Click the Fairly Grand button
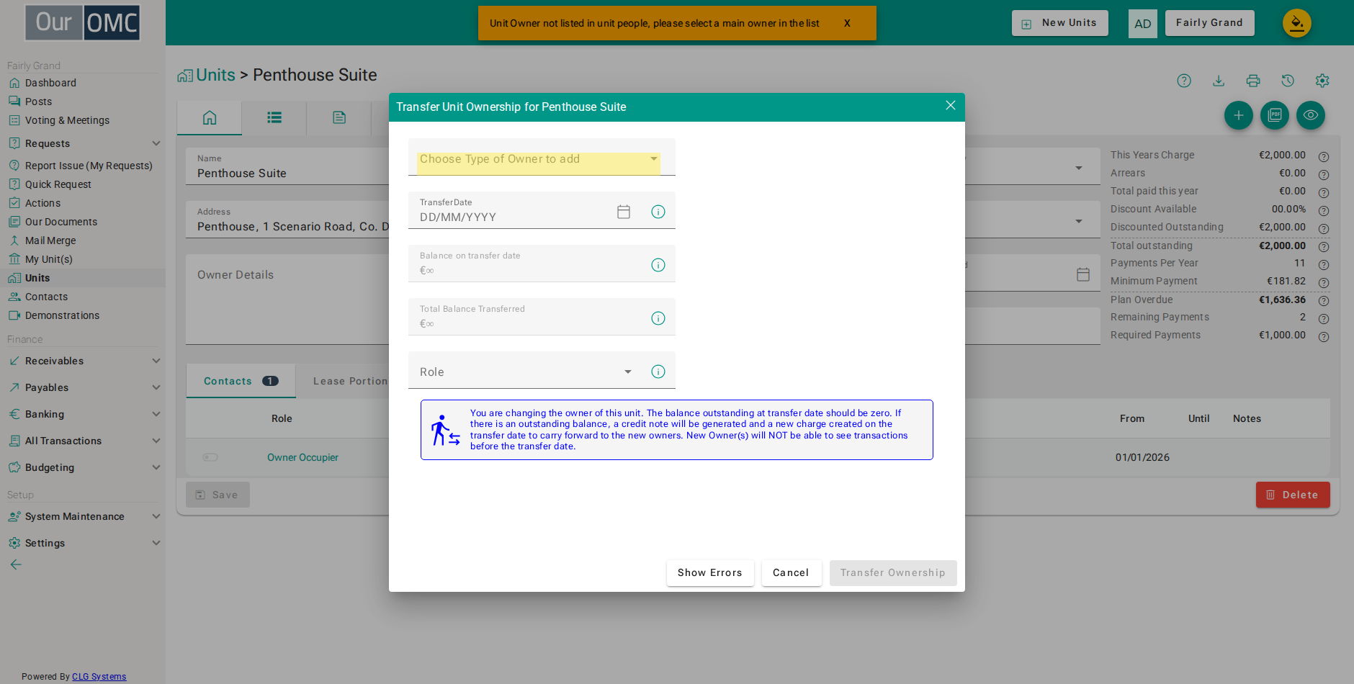This screenshot has width=1354, height=684. (1210, 23)
